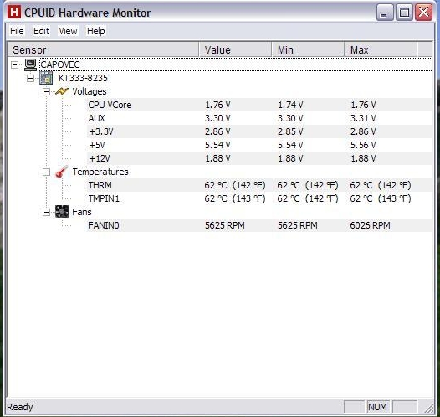Select the CPU VCore sensor row
This screenshot has height=417, width=440.
(259, 105)
